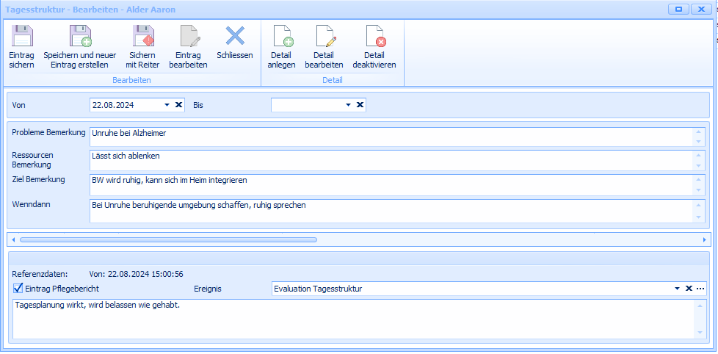Click the Eintrag sichern save icon
718x354 pixels.
point(22,37)
